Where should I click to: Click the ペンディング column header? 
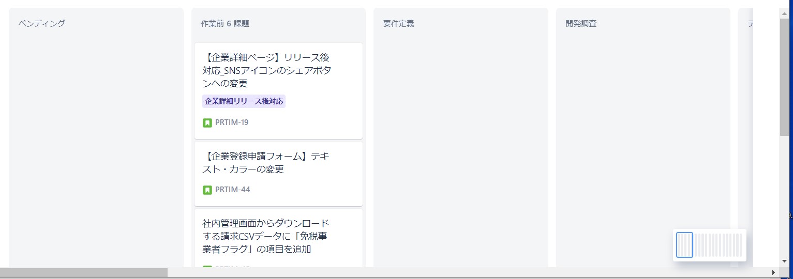tap(42, 23)
